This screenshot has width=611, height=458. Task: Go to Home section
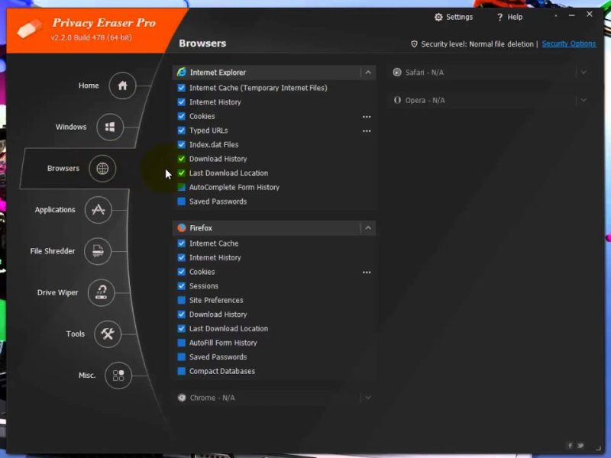point(89,85)
